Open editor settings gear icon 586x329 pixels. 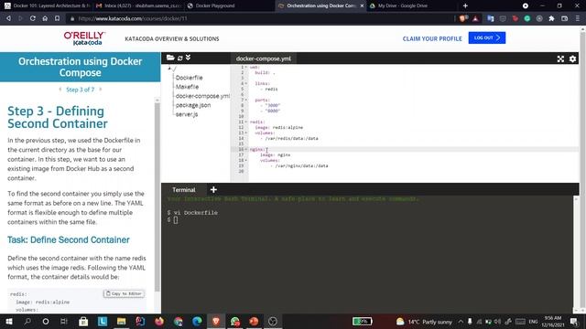[x=572, y=58]
